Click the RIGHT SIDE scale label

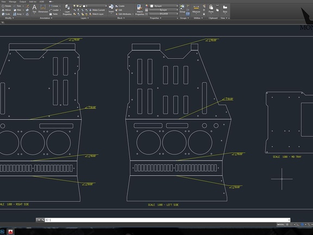[x=14, y=204]
